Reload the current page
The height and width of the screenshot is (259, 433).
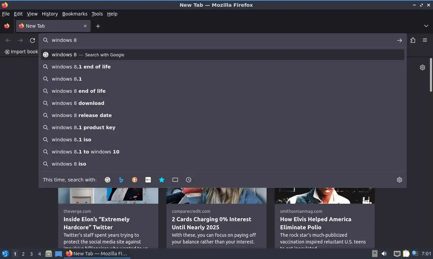[x=32, y=40]
